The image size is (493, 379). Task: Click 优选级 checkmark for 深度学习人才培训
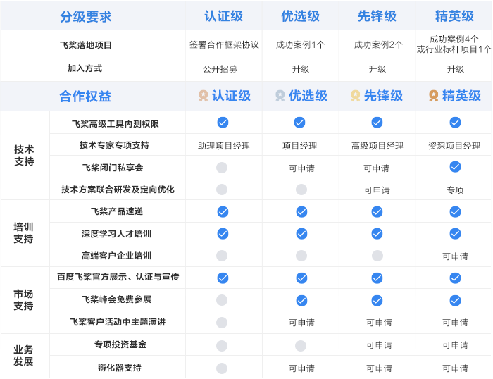point(301,234)
